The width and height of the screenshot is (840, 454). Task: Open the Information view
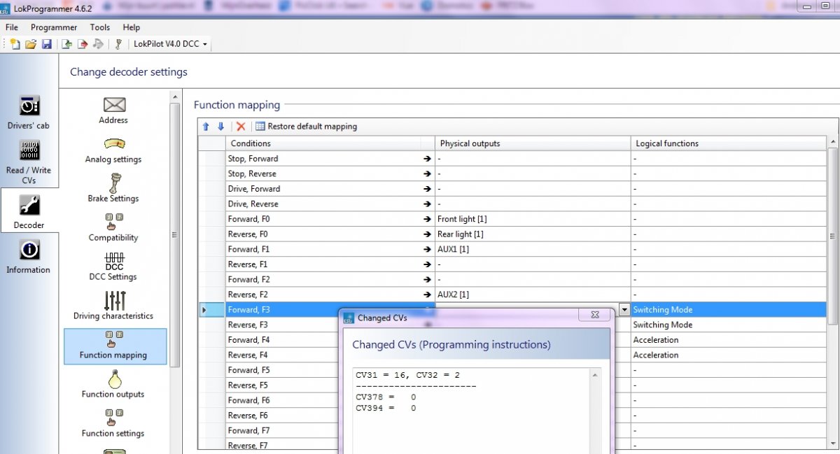(29, 257)
